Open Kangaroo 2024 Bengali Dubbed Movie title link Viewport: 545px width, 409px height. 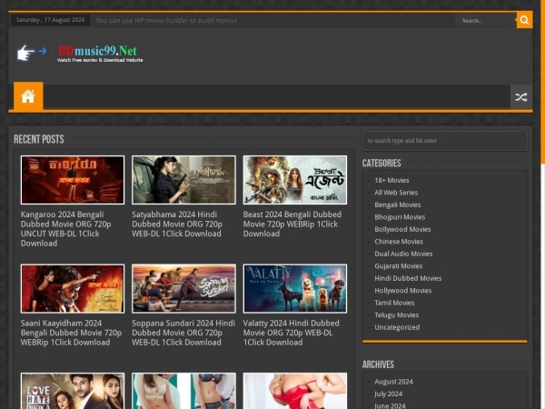tap(66, 229)
